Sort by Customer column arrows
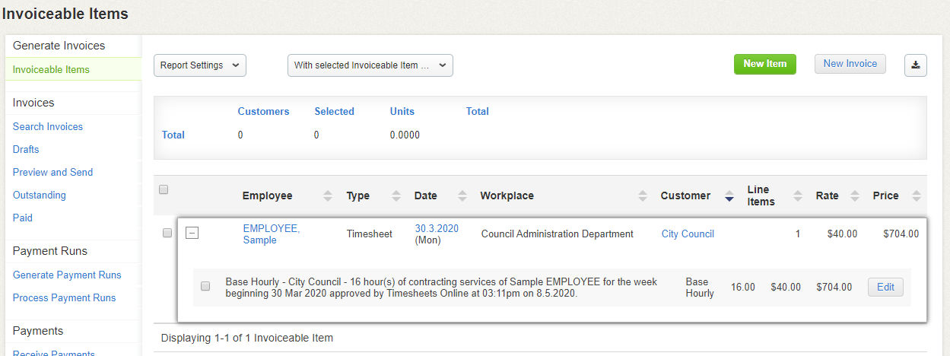The height and width of the screenshot is (356, 950). (729, 195)
